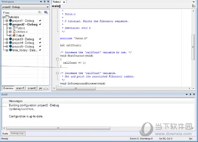198x142 pixels.
Task: Select the project2 - Debug cube icon
Action: click(x=10, y=24)
